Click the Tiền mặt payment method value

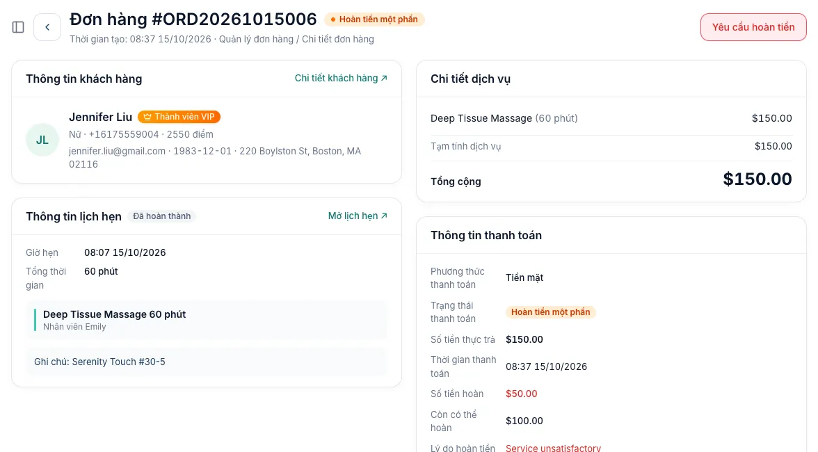524,278
